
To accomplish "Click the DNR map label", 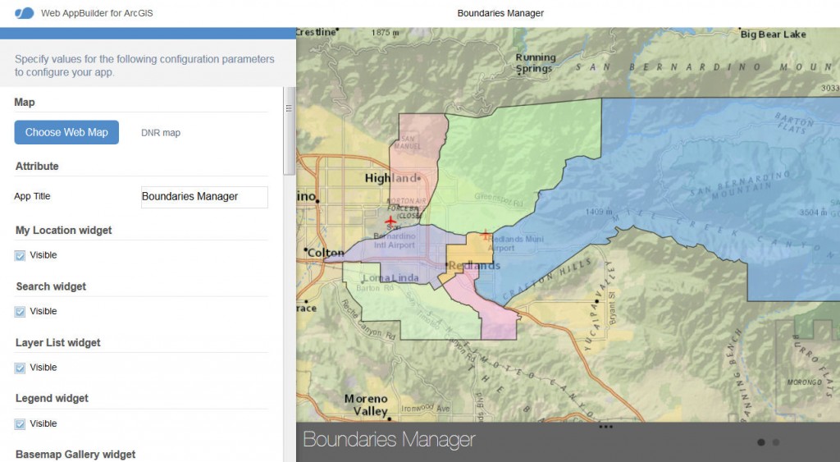I will click(x=161, y=133).
